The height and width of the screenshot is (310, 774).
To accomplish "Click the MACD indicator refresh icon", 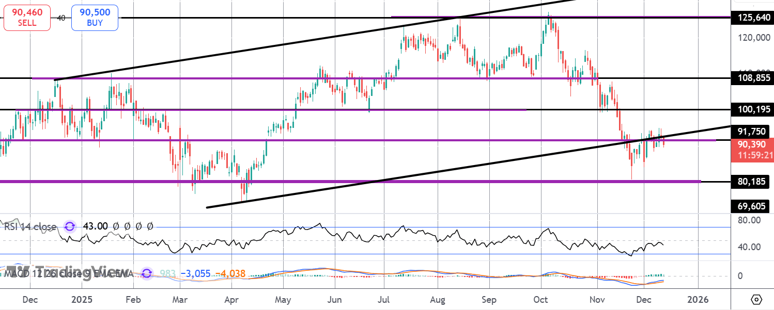I will 147,273.
